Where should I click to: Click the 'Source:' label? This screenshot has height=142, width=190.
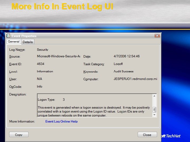pos(15,57)
